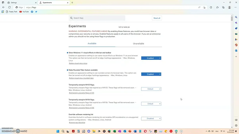Screen dimensions: 239x134
Task: Open sidebar Discover sparkle icon
Action: click(x=236, y=23)
